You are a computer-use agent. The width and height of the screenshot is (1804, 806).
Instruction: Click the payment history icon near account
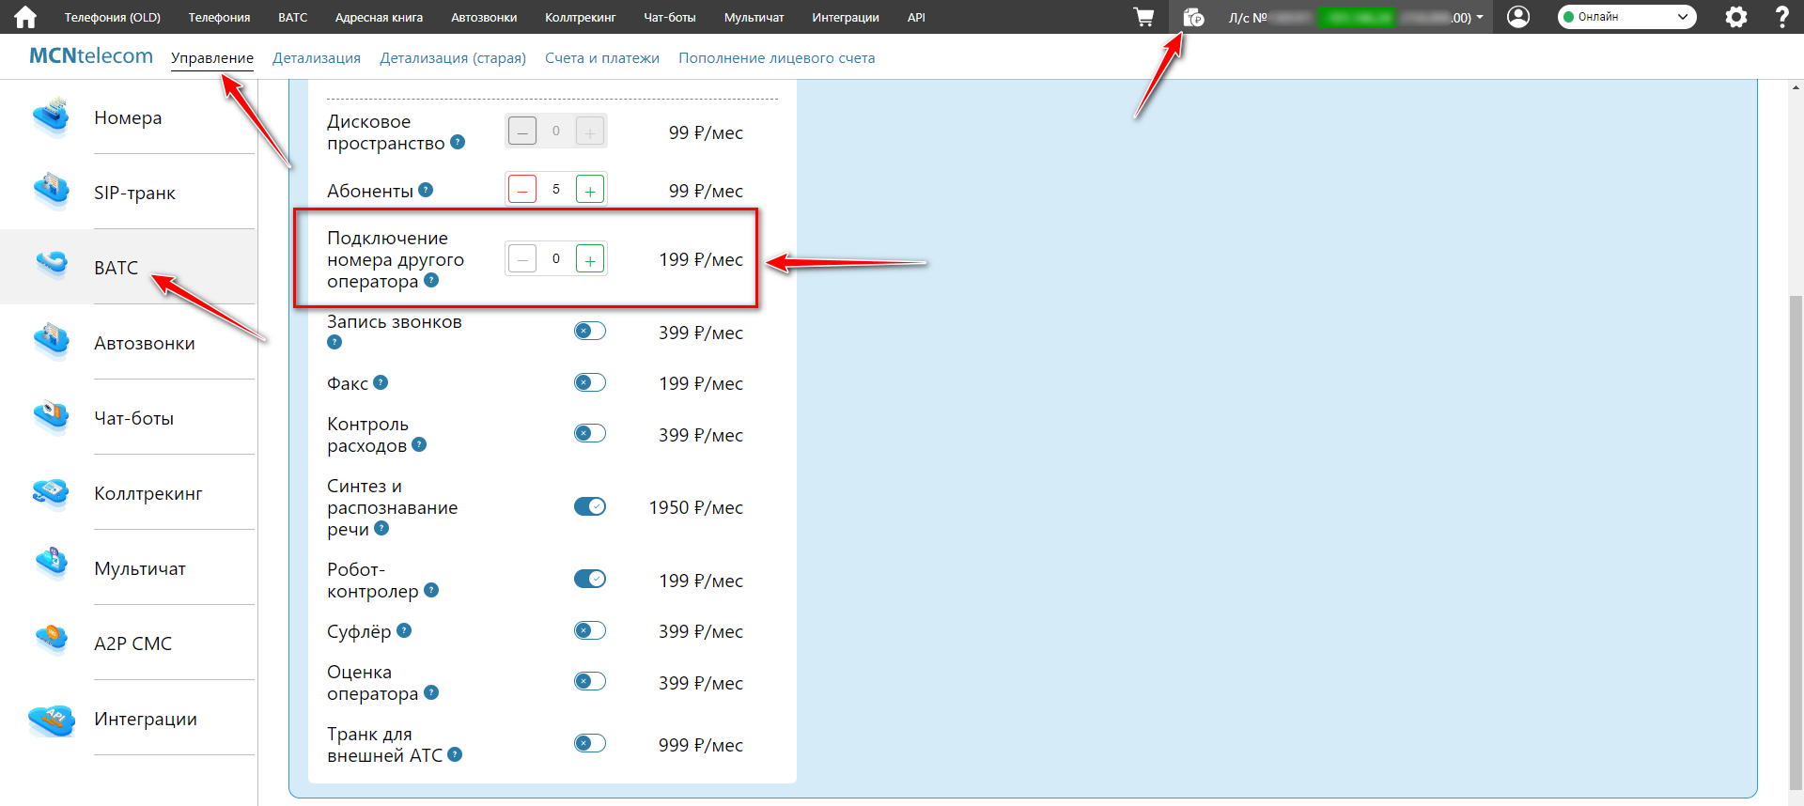pos(1193,17)
